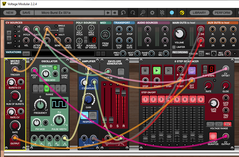The width and height of the screenshot is (239, 157).
Task: Open the blue cable color dropdown
Action: (x=172, y=13)
